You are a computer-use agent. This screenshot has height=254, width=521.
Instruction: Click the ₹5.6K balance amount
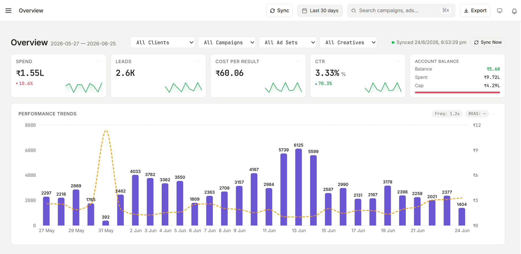pos(493,69)
